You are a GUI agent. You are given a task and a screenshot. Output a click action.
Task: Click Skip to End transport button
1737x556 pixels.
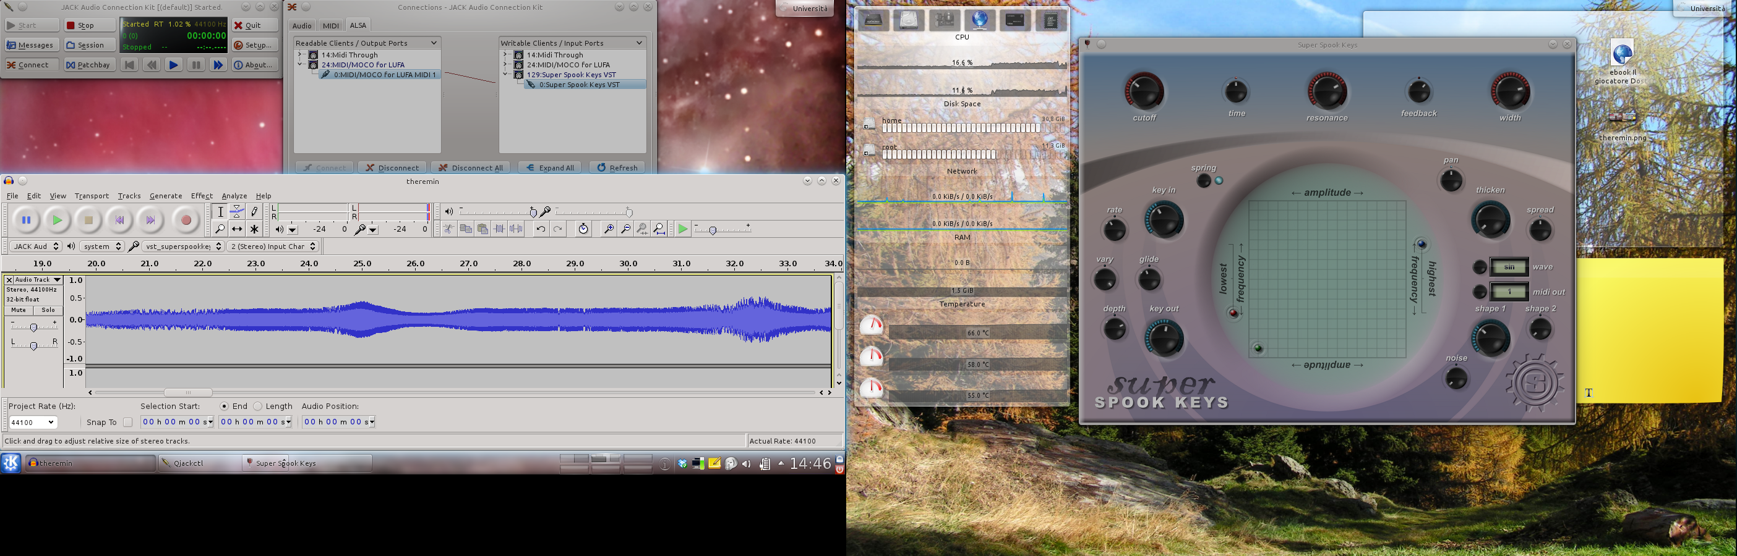[x=150, y=220]
